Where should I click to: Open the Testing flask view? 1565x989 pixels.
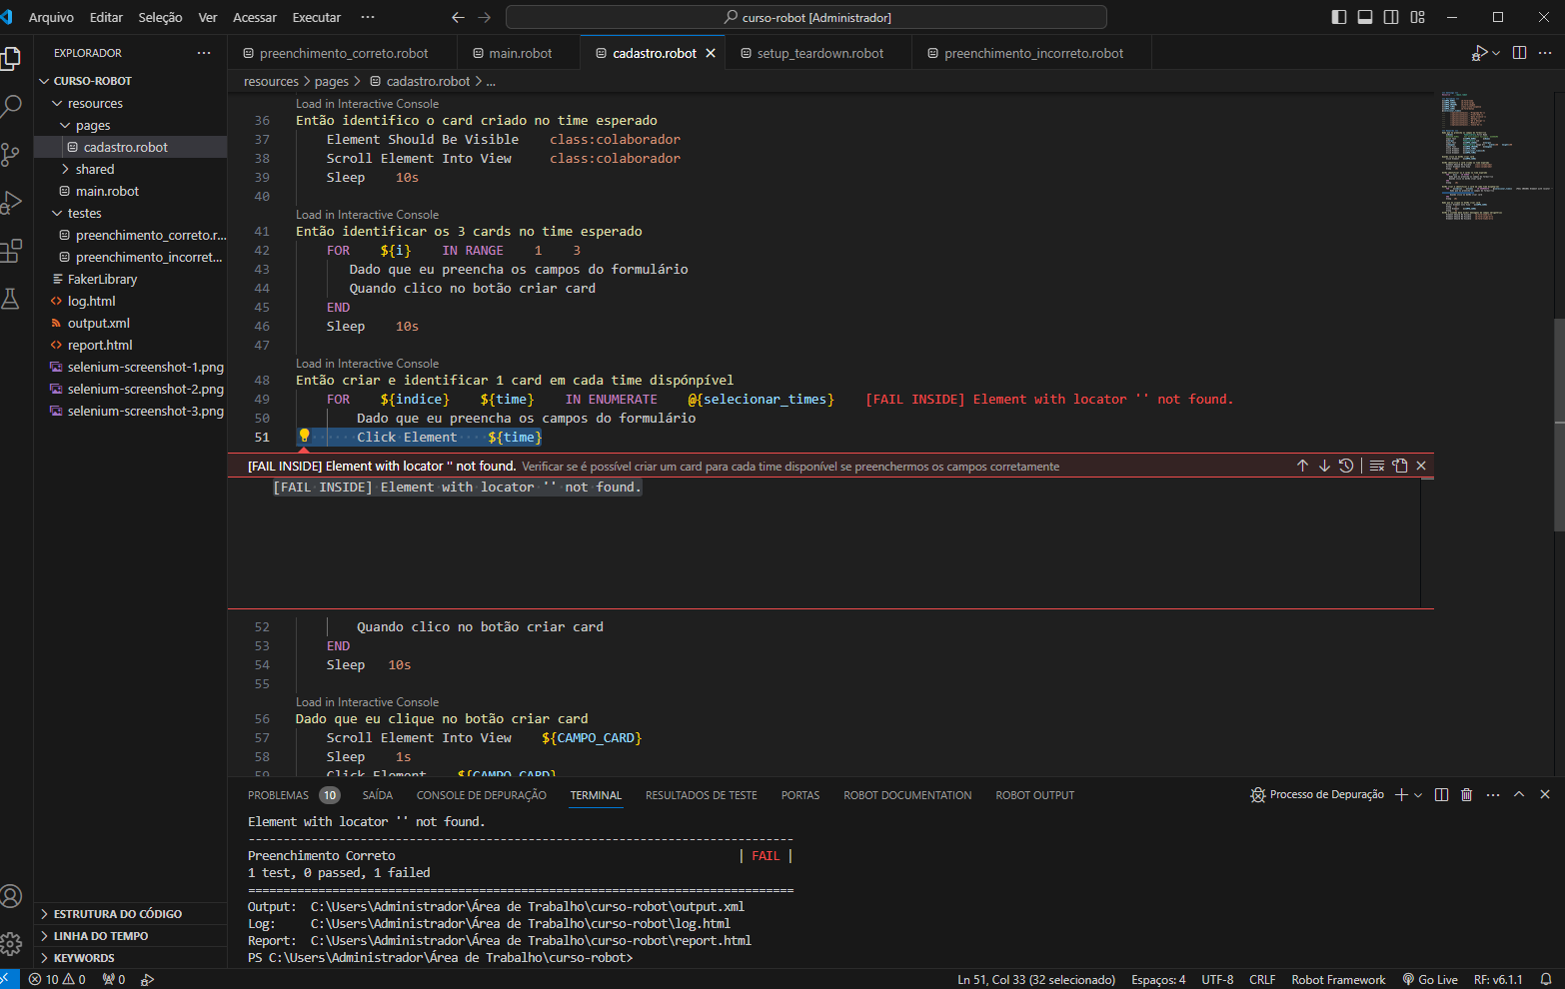[x=11, y=298]
